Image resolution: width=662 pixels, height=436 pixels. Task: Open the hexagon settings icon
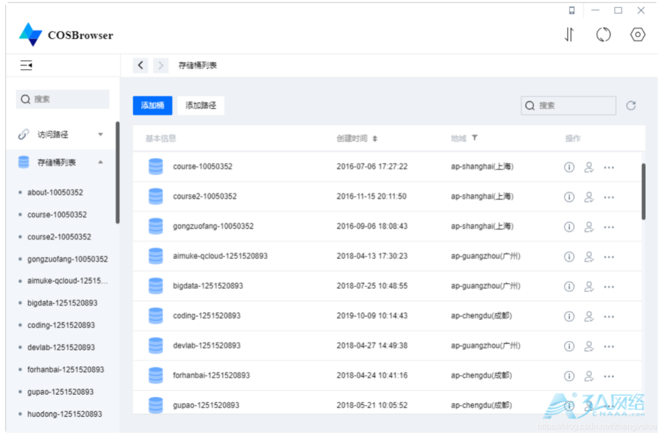click(637, 35)
